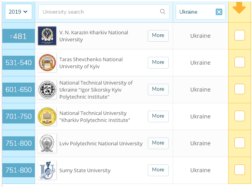Screen dimensions: 252x187
Task: Tick checkbox for V. N. Karazin Kharkiv
Action: (x=239, y=35)
